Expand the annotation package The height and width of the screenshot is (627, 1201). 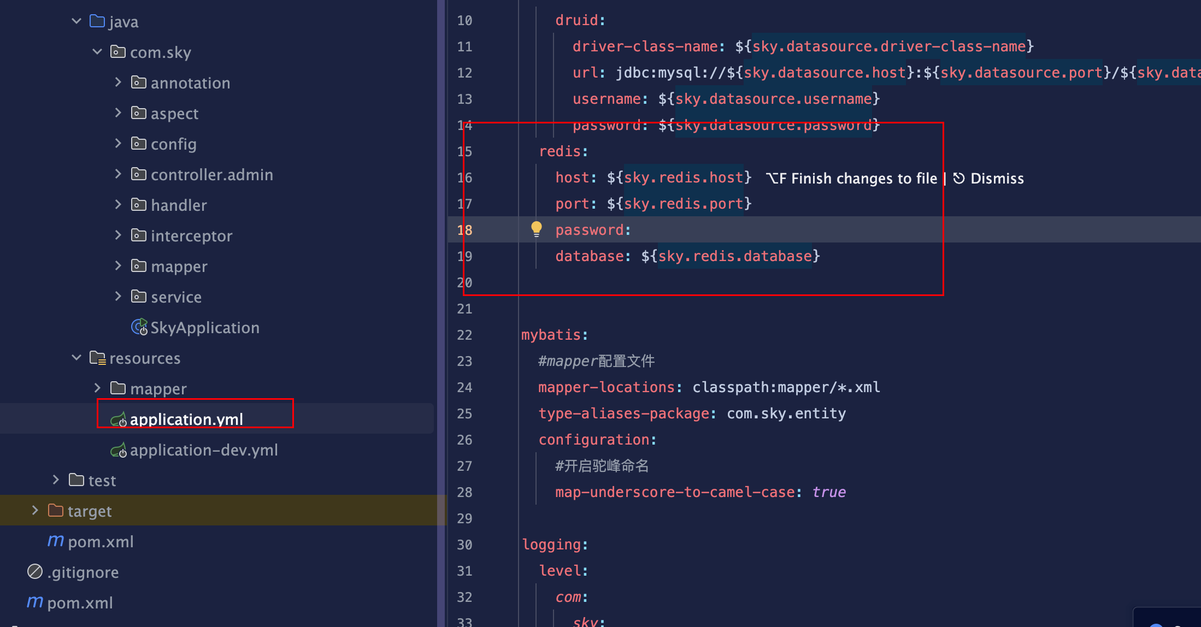pos(118,82)
